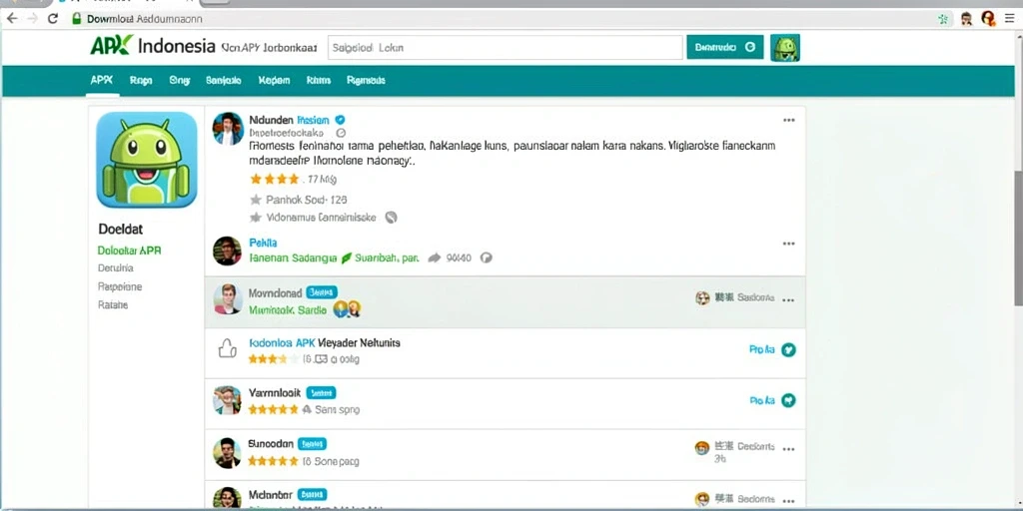Click the Doloolar APR sidebar link
This screenshot has height=511, width=1023.
pos(129,251)
